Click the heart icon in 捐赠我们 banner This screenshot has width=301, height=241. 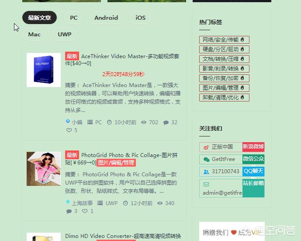234,233
